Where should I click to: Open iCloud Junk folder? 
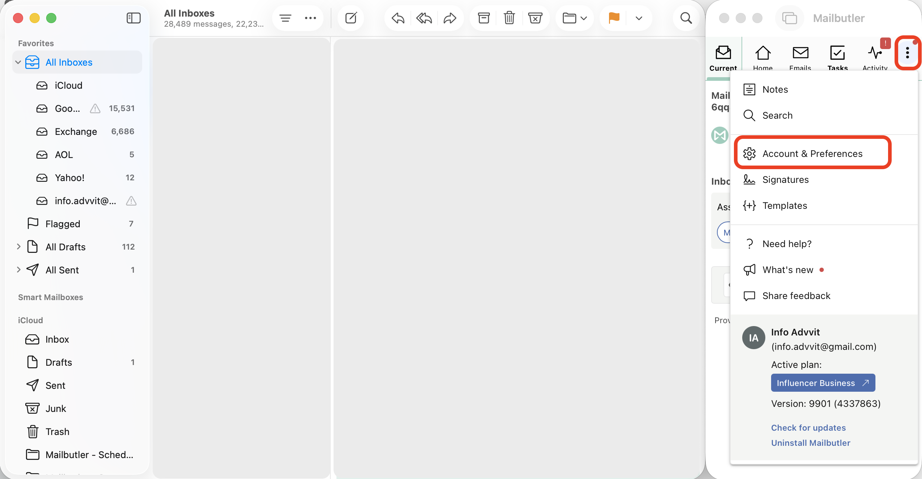pyautogui.click(x=77, y=408)
